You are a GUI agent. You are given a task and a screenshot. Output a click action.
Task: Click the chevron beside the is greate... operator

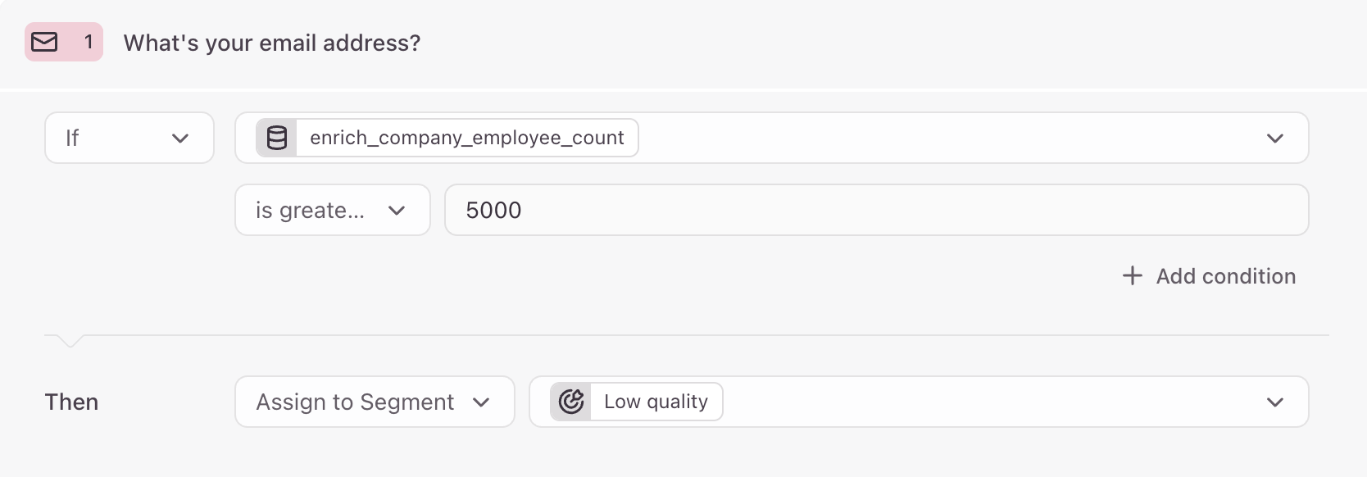tap(397, 211)
